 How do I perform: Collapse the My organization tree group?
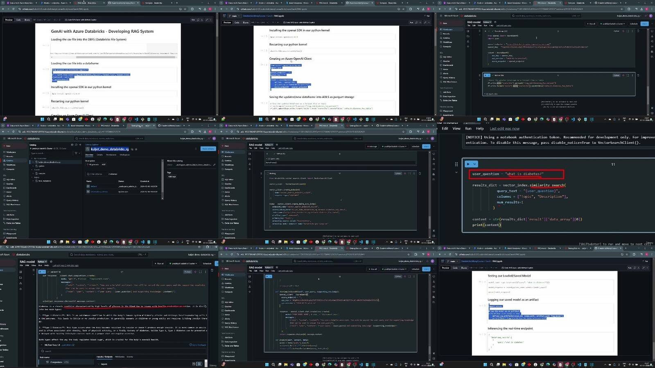32,158
